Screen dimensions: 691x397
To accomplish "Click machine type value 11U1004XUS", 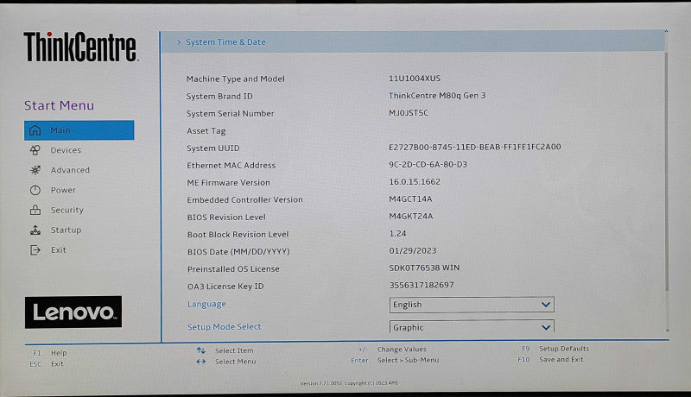I will 415,79.
